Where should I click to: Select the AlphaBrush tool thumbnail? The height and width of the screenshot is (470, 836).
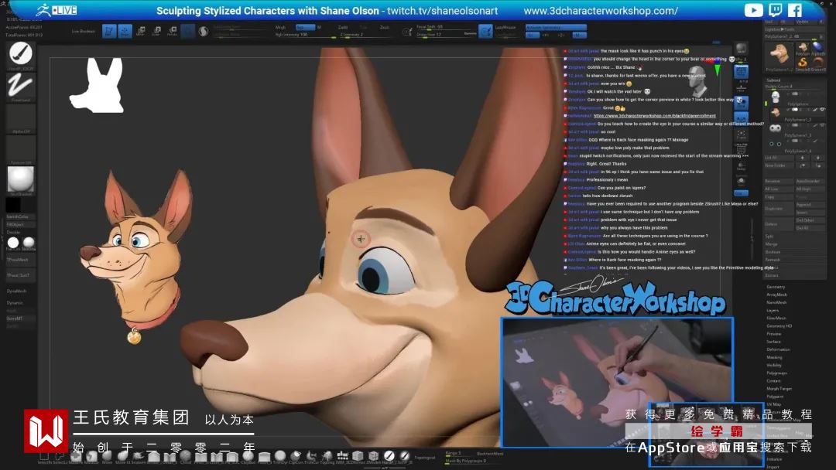coord(817,49)
